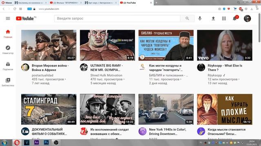
Task: Close the active YouTube tab
Action: (151, 3)
